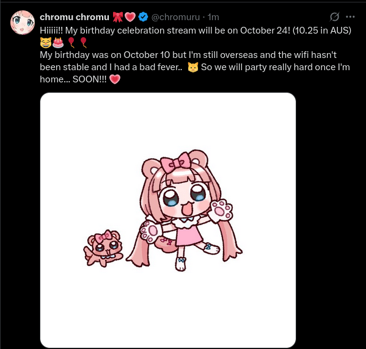Click the blue verified checkmark badge

coord(143,17)
